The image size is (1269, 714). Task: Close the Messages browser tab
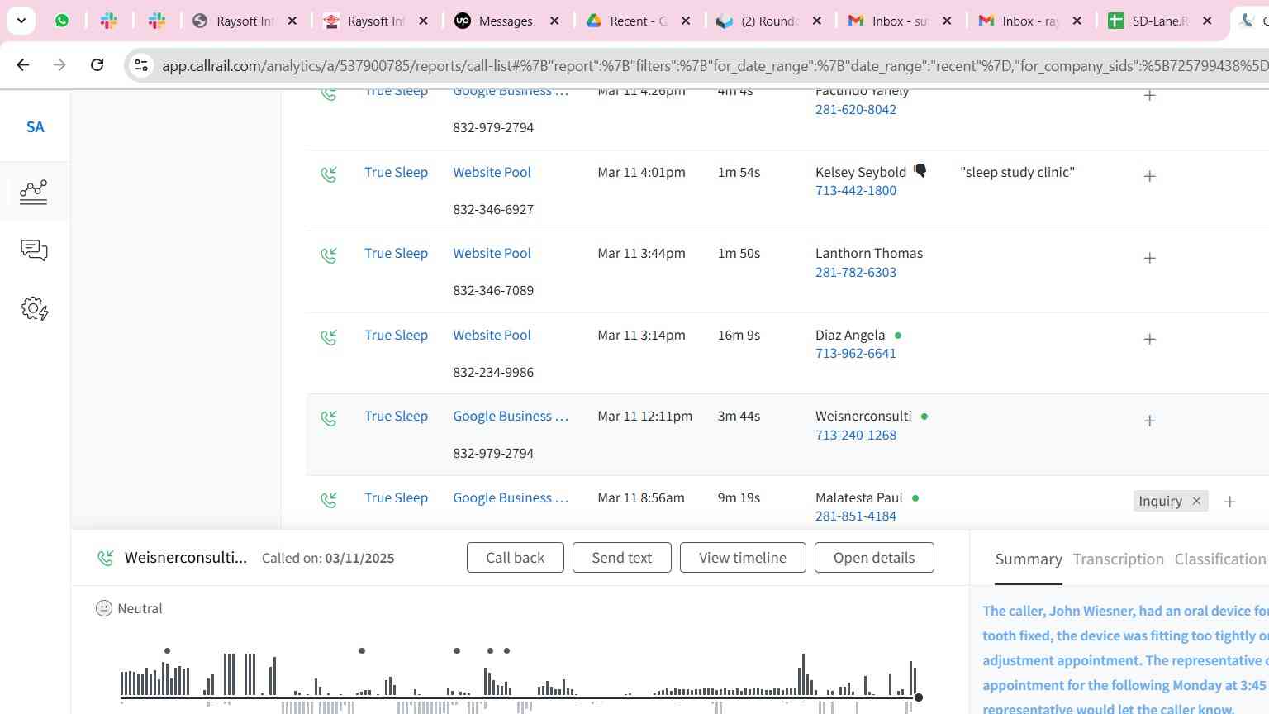[554, 21]
